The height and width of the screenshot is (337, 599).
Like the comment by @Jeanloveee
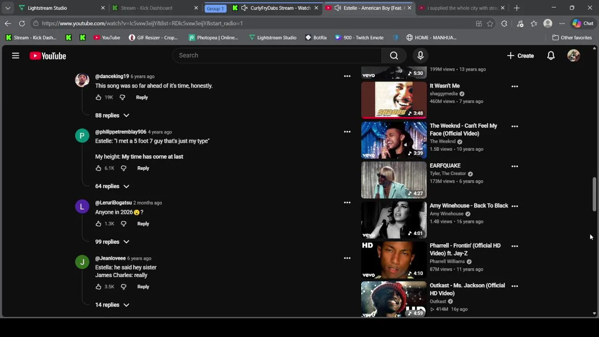point(98,286)
